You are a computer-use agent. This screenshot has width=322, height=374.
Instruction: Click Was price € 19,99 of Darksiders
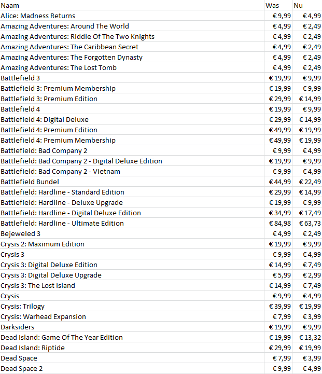[278, 327]
